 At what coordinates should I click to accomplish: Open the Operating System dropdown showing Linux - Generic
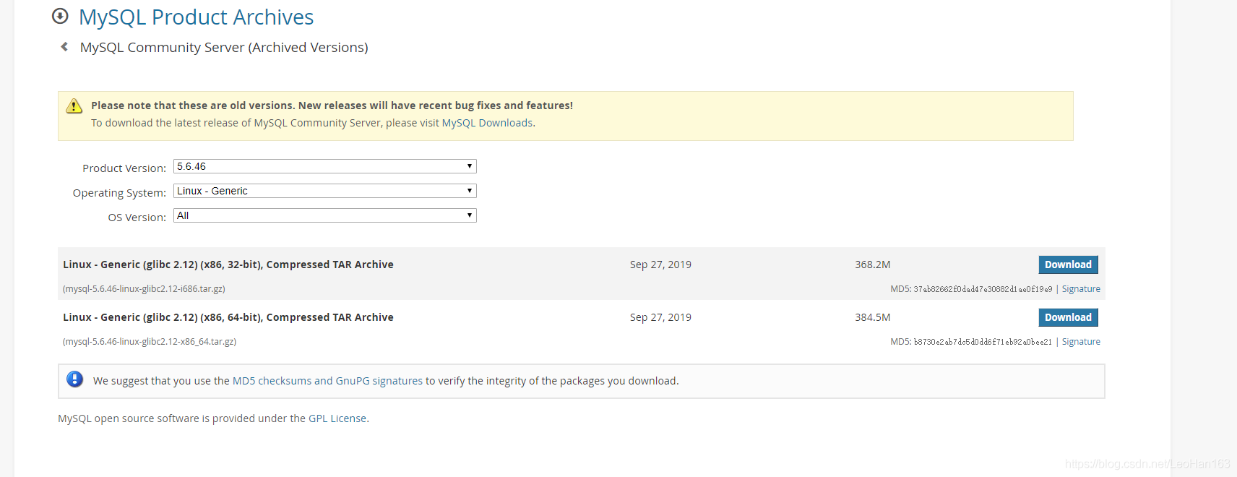click(325, 191)
